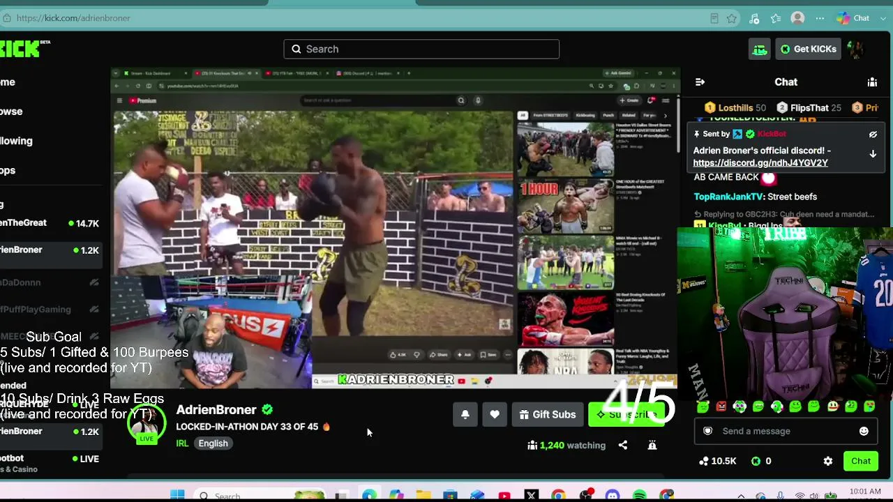Click the English language tag
The image size is (893, 502).
[x=213, y=443]
